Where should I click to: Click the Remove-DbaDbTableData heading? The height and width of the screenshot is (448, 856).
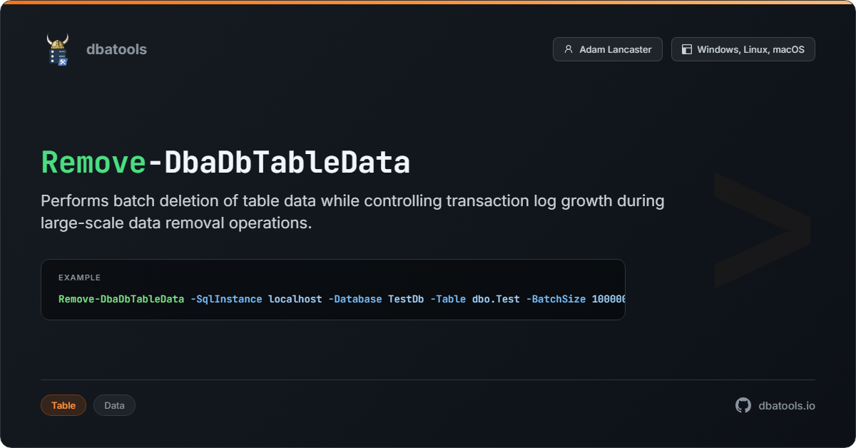225,163
